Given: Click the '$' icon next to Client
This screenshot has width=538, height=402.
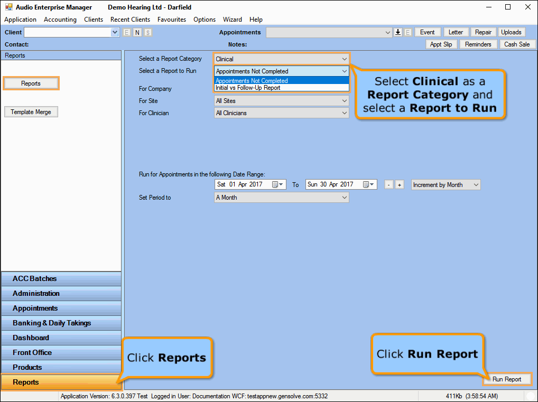Looking at the screenshot, I should (147, 33).
